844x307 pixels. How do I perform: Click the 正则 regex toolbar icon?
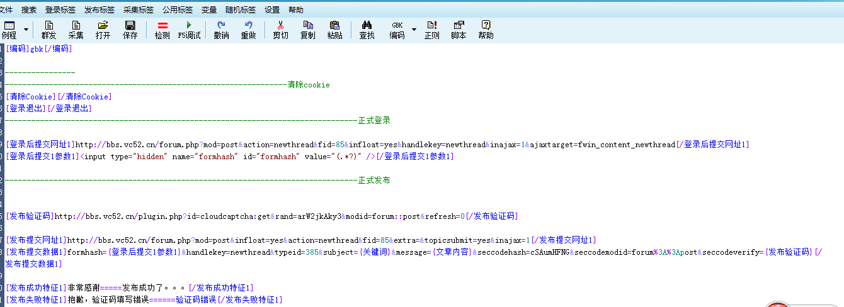coord(432,30)
